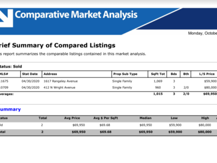Click the L/S Price column header
Image resolution: width=217 pixels, height=163 pixels.
tap(207, 74)
